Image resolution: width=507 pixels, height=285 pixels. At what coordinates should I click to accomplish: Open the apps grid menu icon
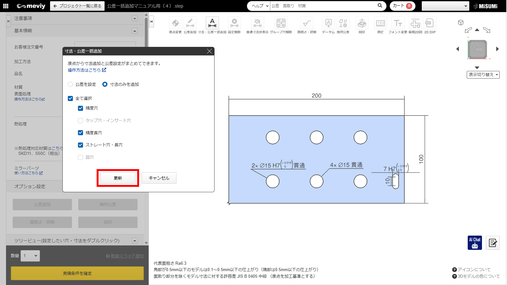coord(6,6)
